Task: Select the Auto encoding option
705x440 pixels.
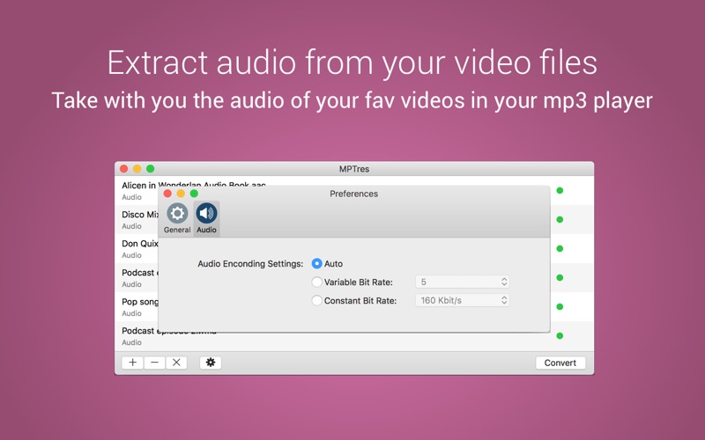Action: click(x=317, y=263)
